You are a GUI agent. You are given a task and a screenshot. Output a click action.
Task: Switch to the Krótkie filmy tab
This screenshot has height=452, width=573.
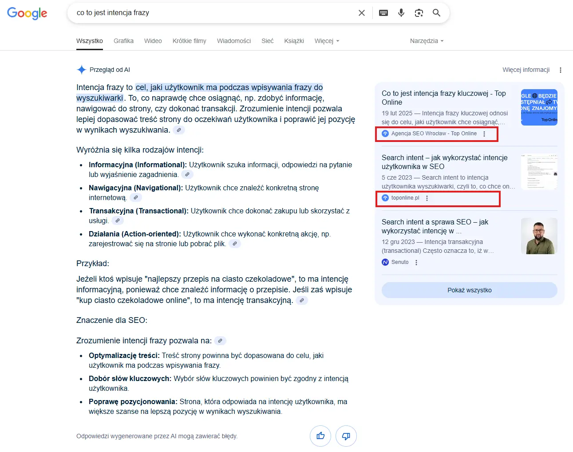(190, 41)
